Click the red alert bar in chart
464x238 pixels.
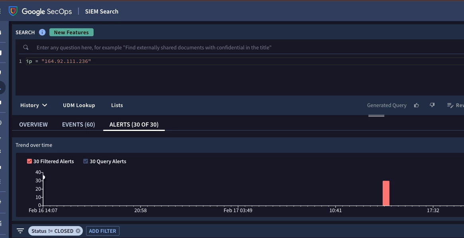click(386, 193)
